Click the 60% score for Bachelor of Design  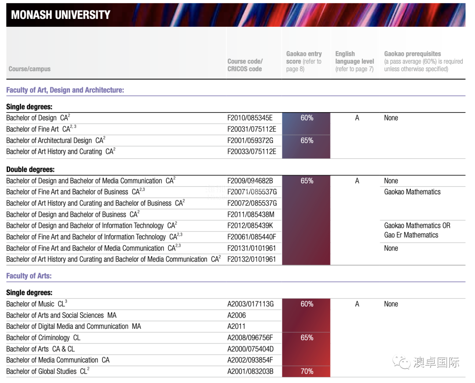point(307,118)
